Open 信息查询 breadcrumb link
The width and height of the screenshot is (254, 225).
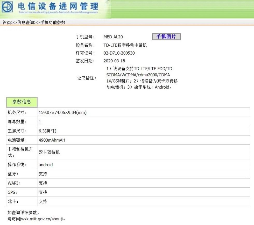(26, 22)
